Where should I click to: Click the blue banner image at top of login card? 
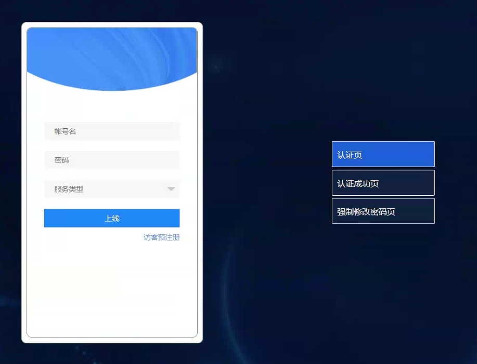coord(112,59)
